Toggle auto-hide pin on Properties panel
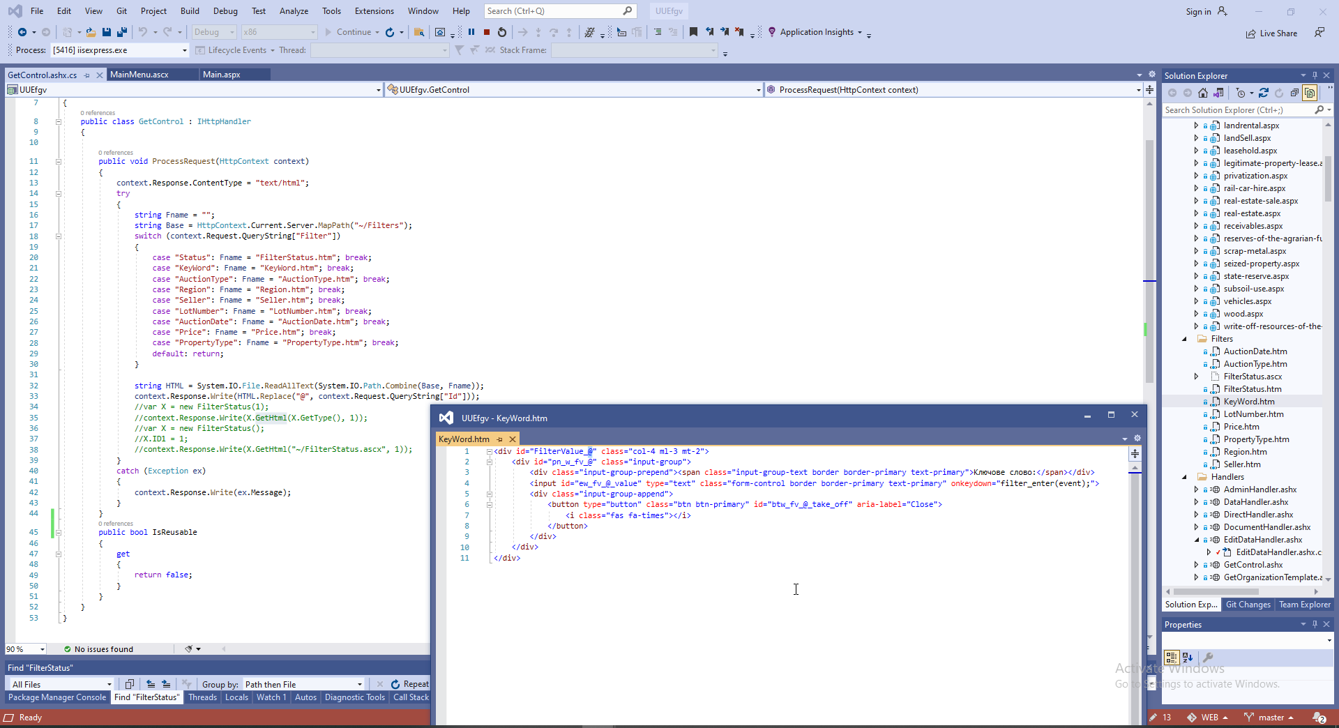The image size is (1339, 728). coord(1315,625)
